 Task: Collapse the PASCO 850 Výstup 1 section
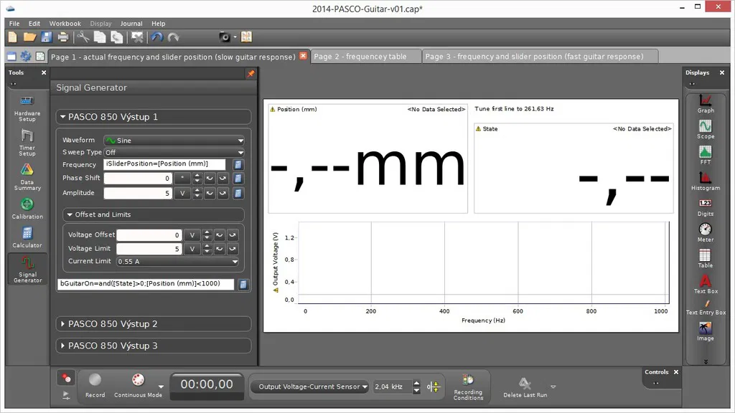(x=63, y=117)
